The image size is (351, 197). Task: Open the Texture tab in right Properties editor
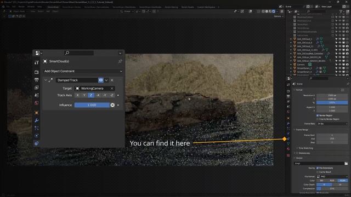(288, 155)
